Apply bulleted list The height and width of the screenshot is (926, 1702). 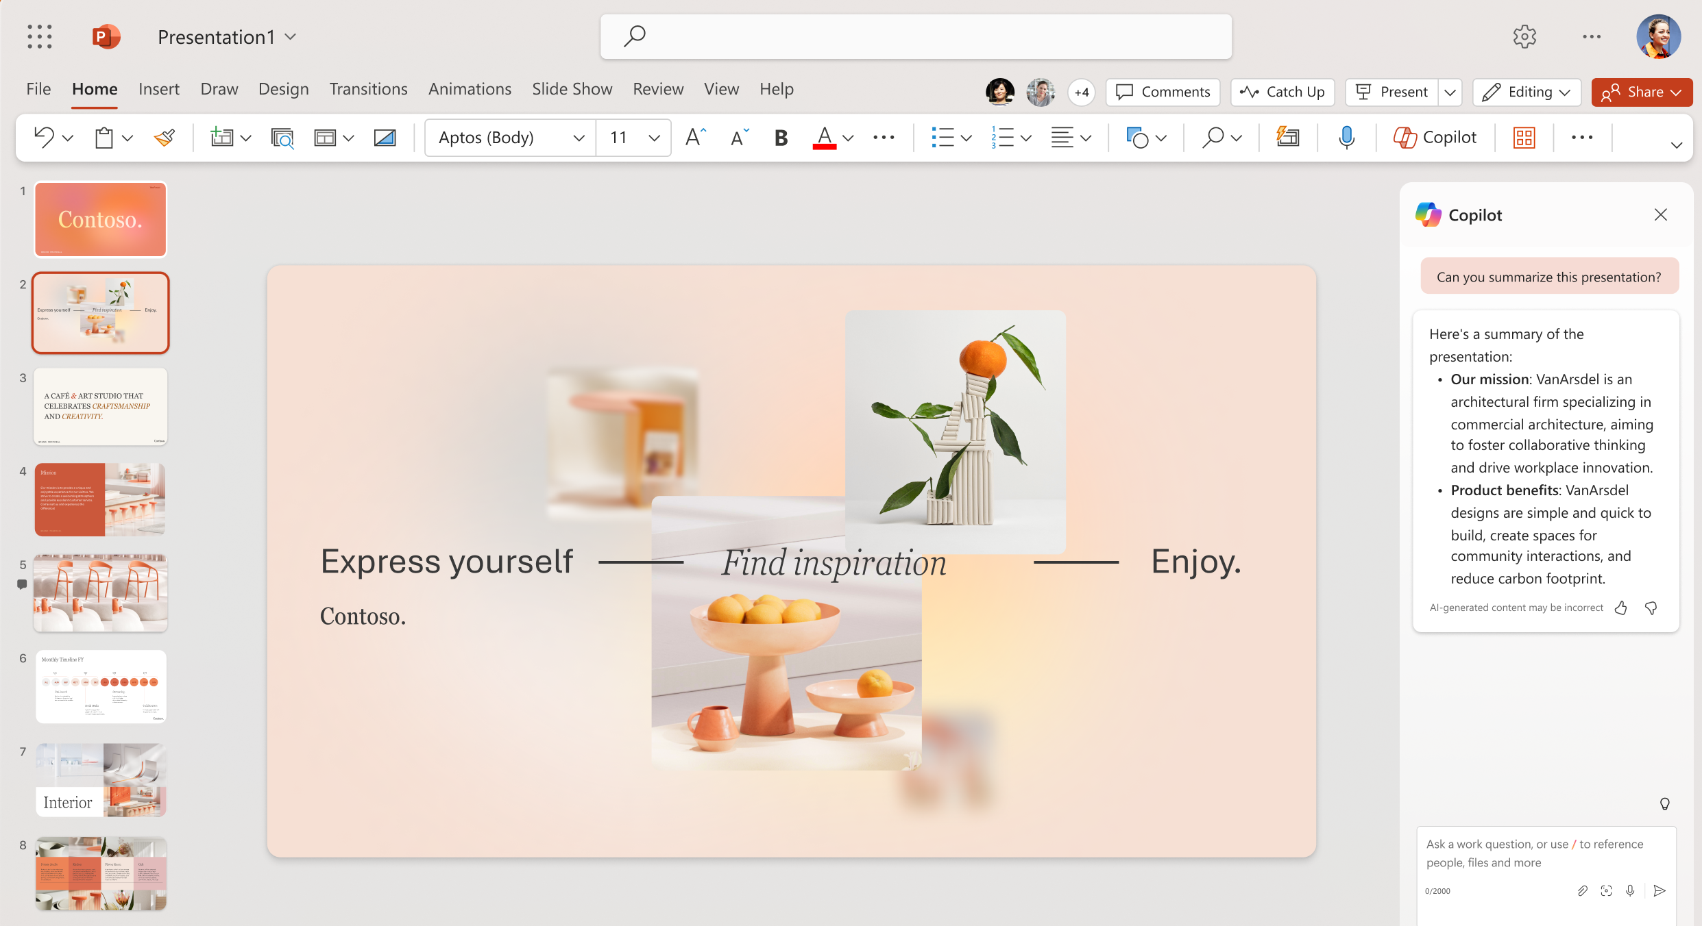point(943,137)
